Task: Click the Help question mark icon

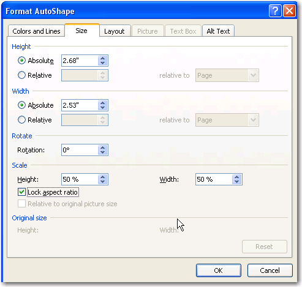Action: click(275, 11)
